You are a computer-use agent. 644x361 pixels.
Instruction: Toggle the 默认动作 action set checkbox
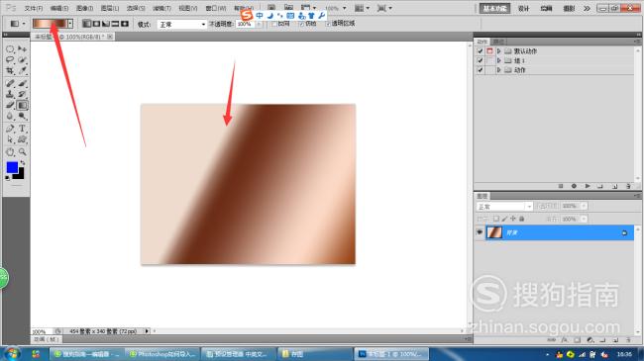click(480, 51)
